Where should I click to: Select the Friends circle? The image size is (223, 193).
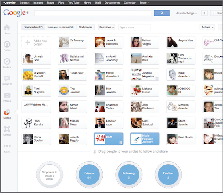point(89,175)
